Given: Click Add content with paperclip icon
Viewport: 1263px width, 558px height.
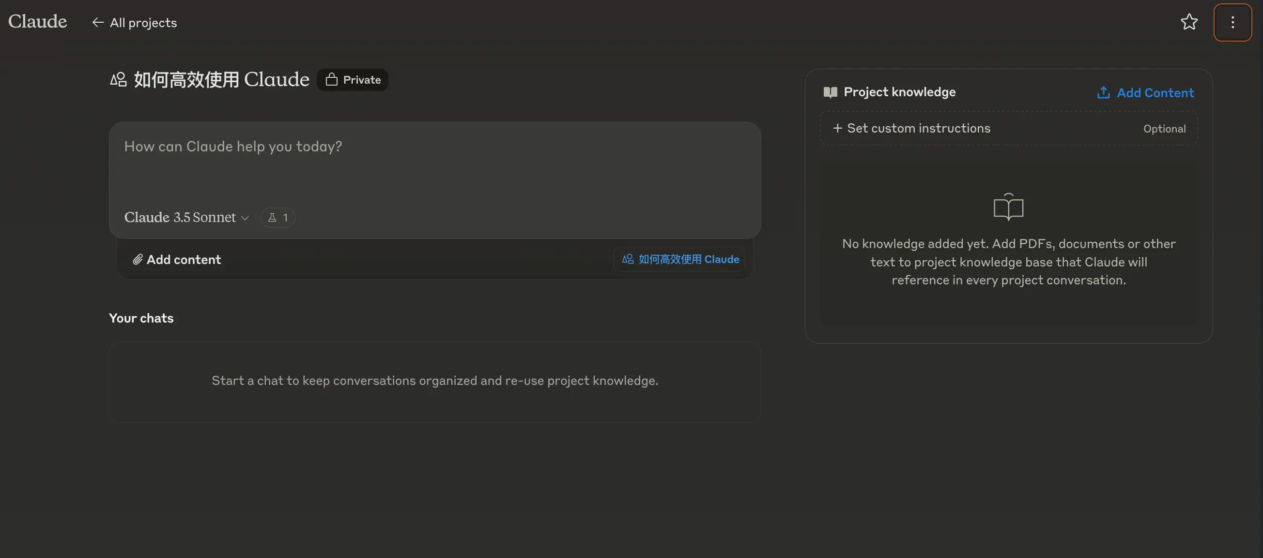Looking at the screenshot, I should click(177, 260).
